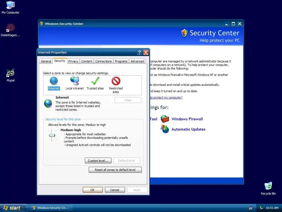The image size is (282, 212).
Task: Select the Local intranet zone icon
Action: click(75, 81)
